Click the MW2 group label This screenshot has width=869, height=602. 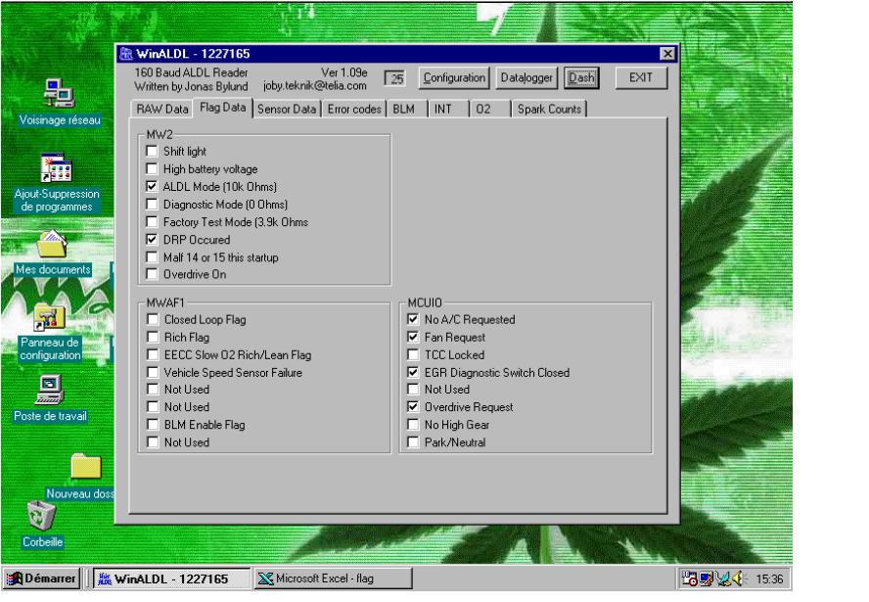160,134
